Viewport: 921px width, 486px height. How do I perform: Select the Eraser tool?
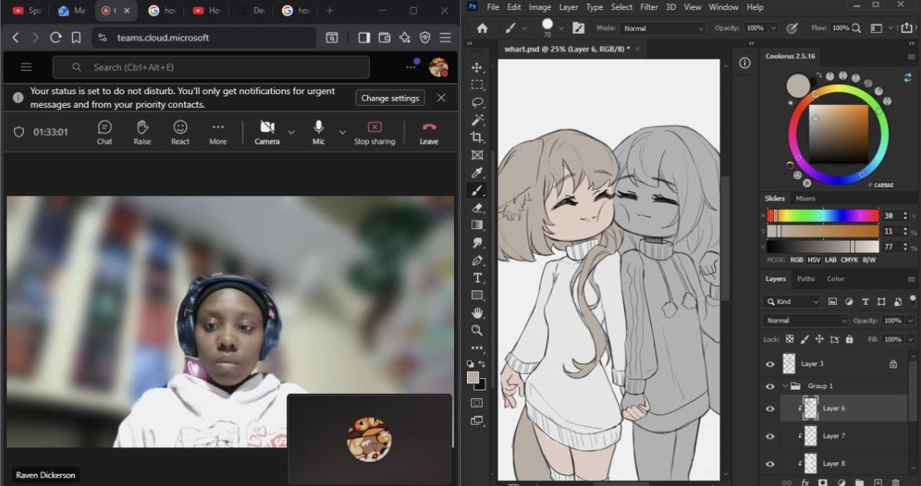(477, 208)
